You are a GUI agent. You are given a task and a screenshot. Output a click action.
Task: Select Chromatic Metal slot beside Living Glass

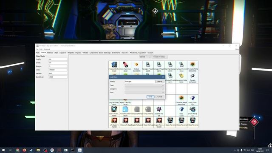(181, 100)
